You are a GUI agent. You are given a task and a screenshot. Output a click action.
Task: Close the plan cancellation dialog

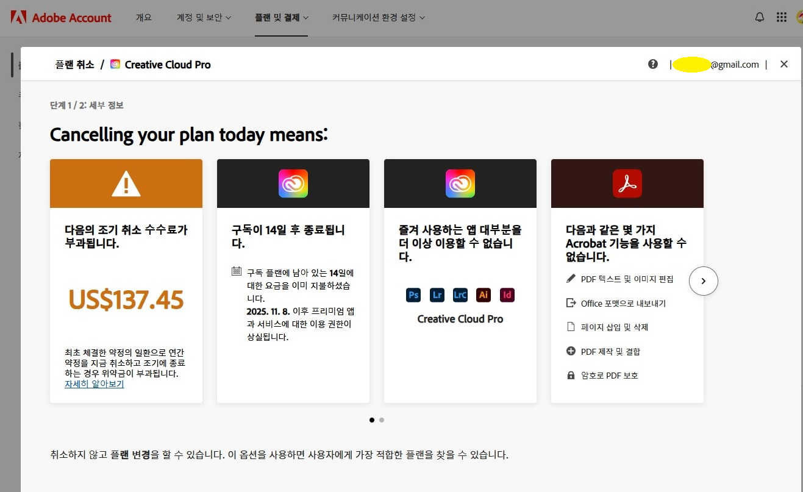point(784,64)
